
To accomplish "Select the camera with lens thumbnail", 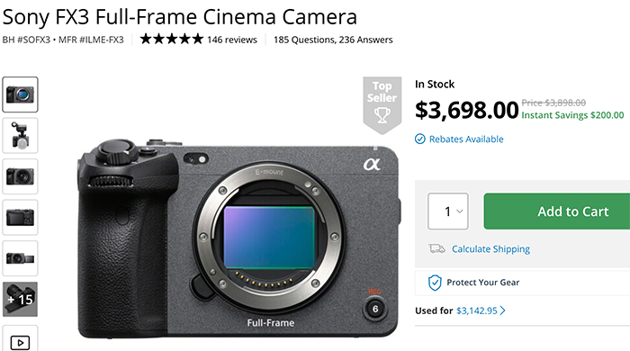I will click(x=20, y=176).
